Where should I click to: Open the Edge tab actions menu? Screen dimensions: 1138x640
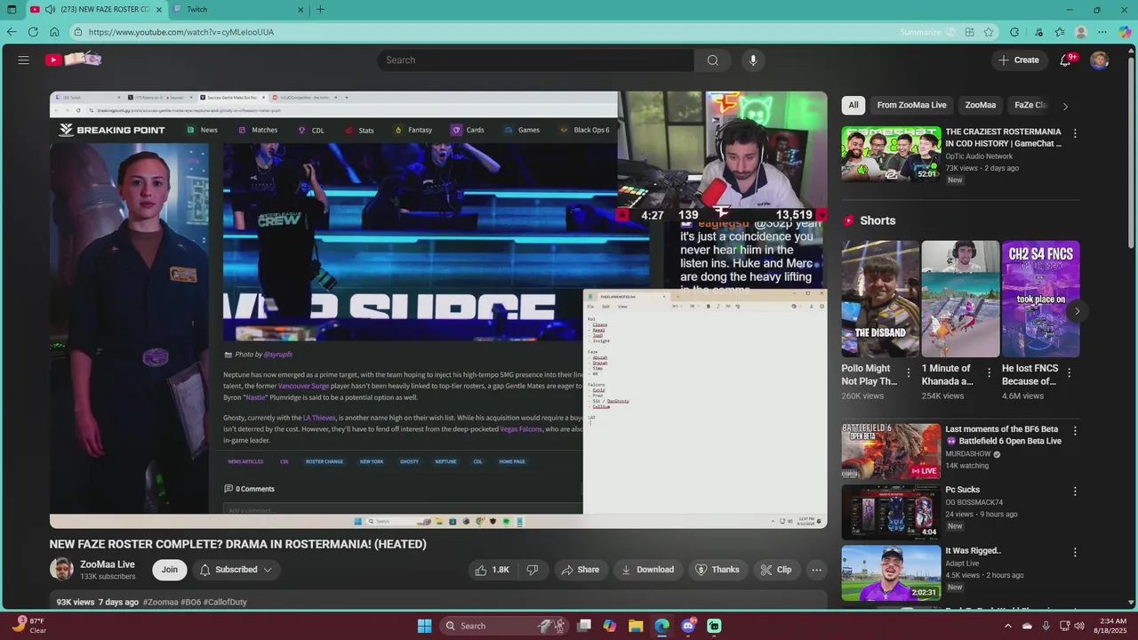coord(11,10)
